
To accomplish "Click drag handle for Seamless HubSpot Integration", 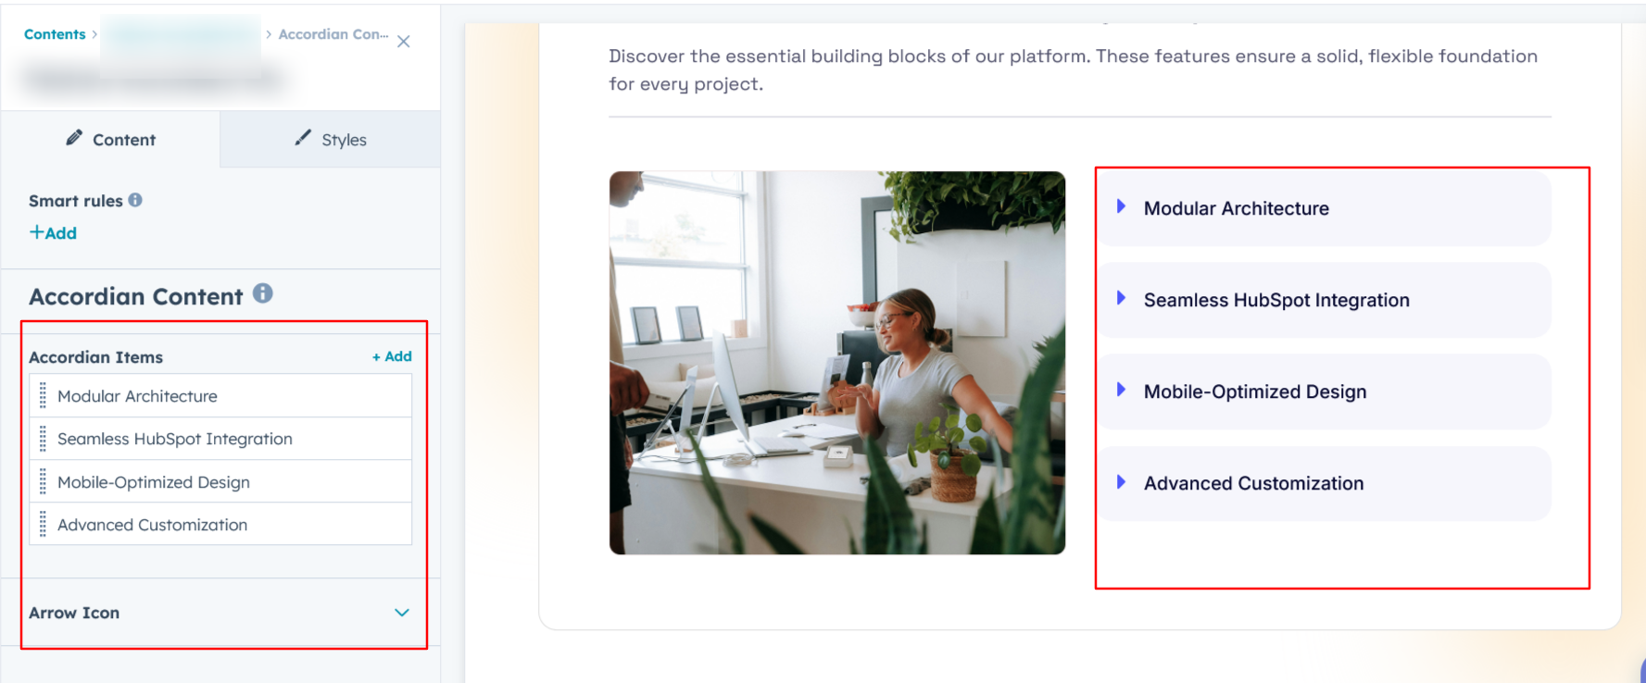I will (x=43, y=439).
